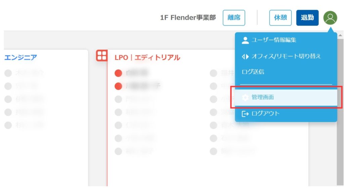Click the second red status dot under LPO
The image size is (344, 188).
118,86
